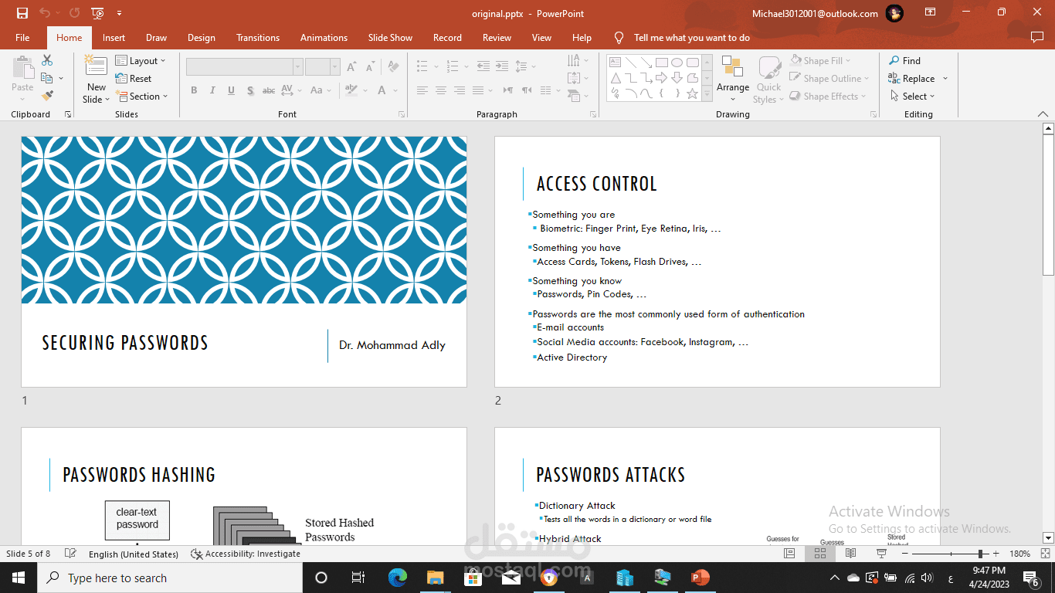
Task: Open the Layout dropdown
Action: tap(141, 61)
